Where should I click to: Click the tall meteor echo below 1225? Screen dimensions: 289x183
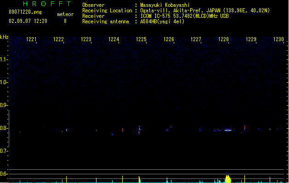[140, 130]
